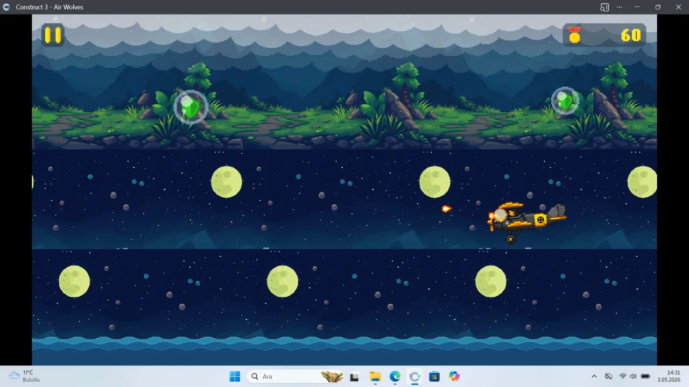Click the animal search highlight image in the search box
The height and width of the screenshot is (387, 689).
tap(332, 376)
